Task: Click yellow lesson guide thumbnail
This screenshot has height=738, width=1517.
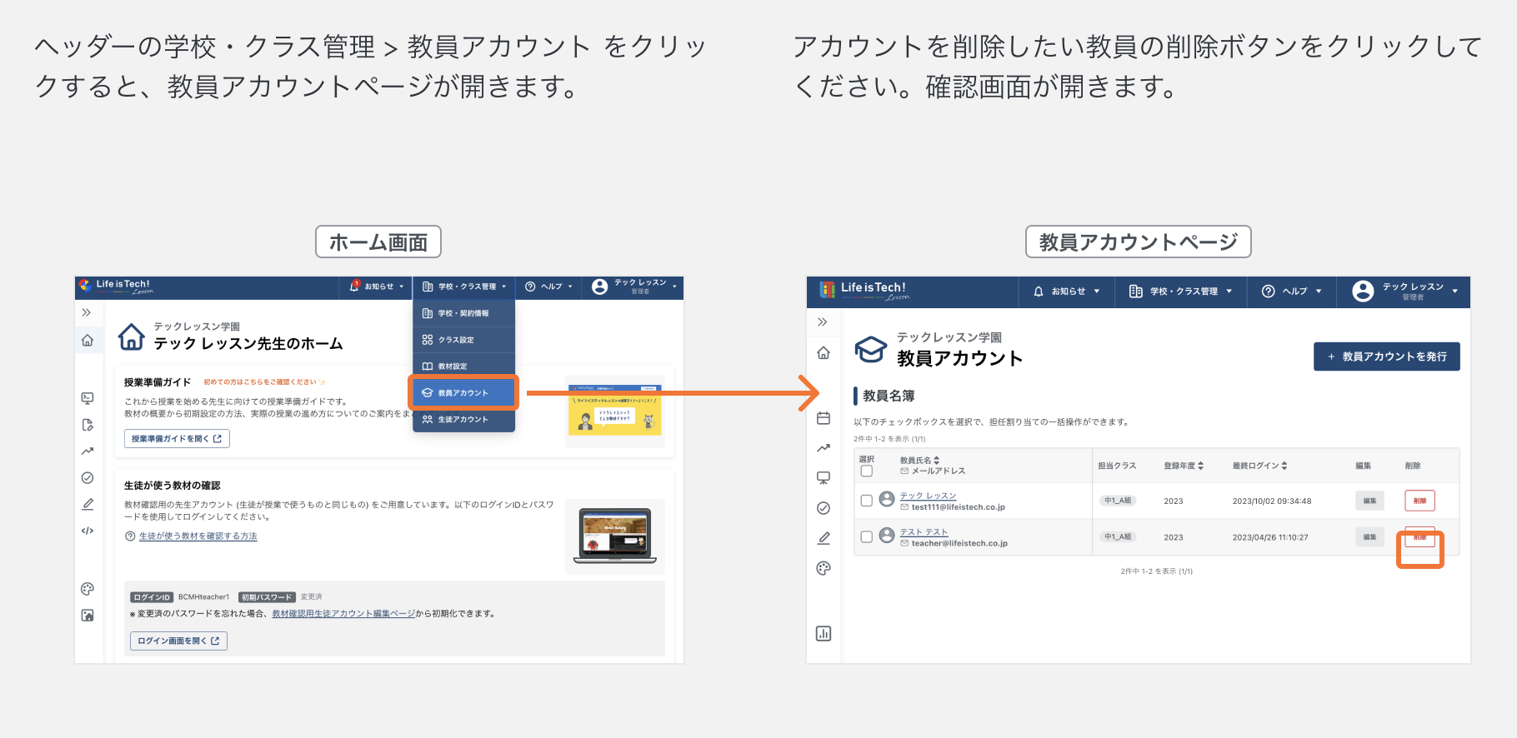Action: click(615, 410)
